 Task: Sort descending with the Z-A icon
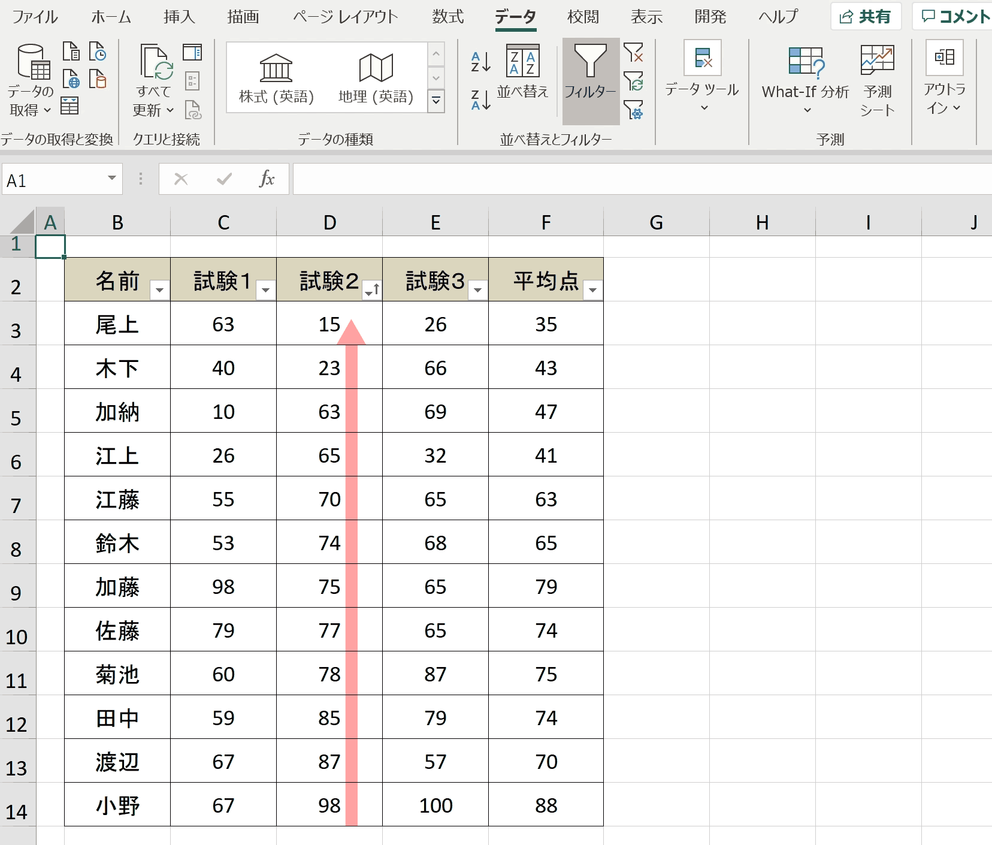click(x=480, y=99)
